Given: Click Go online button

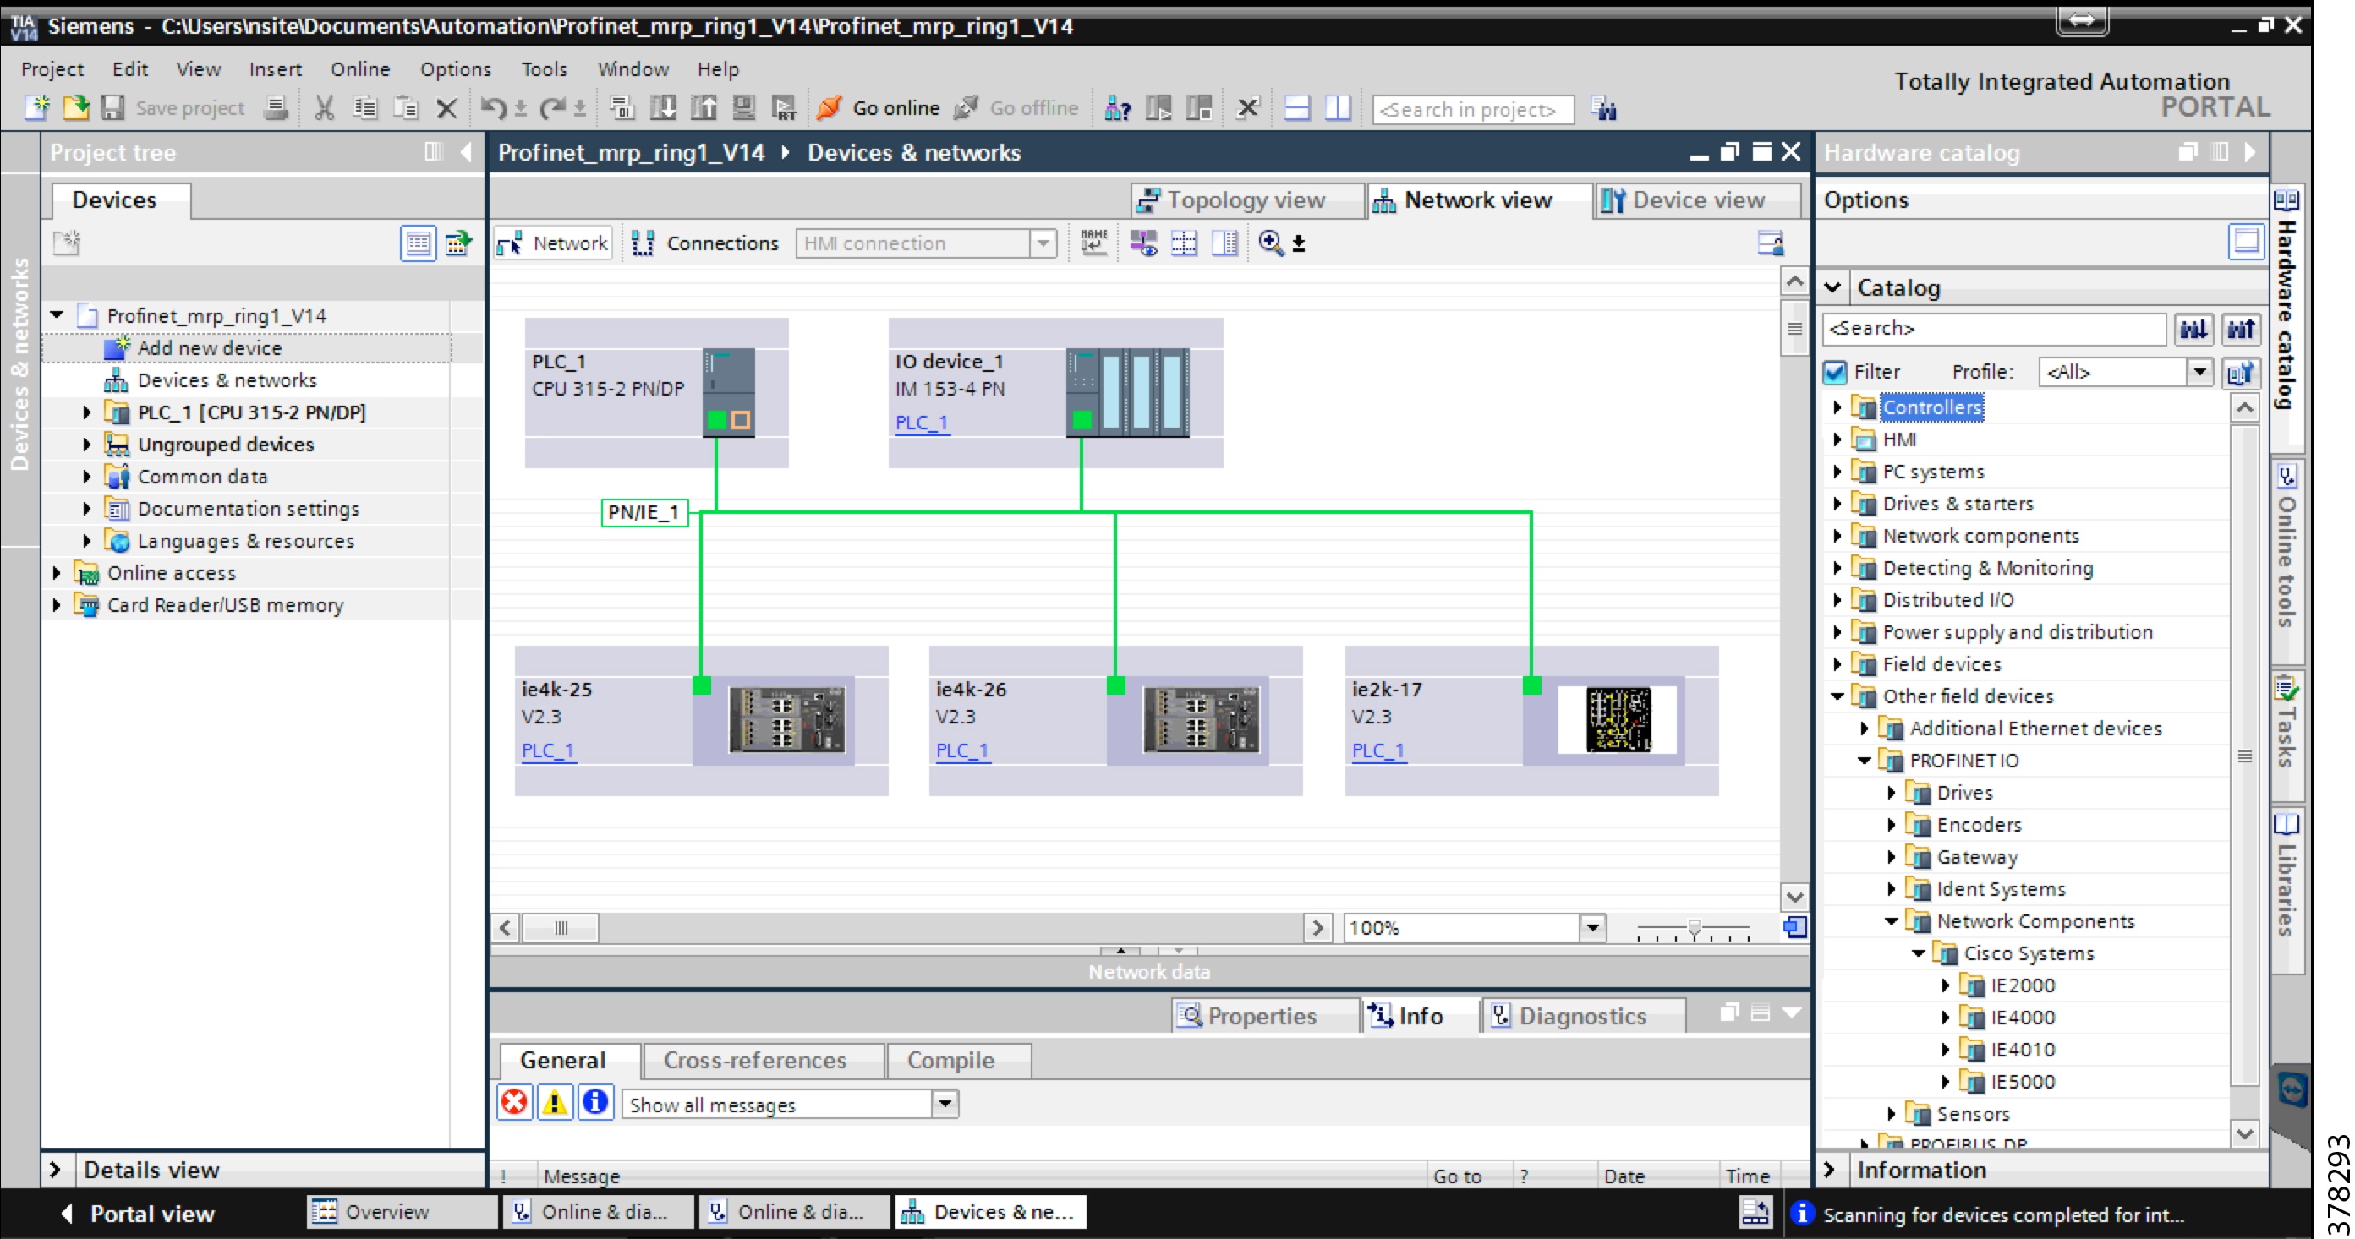Looking at the screenshot, I should (x=879, y=108).
